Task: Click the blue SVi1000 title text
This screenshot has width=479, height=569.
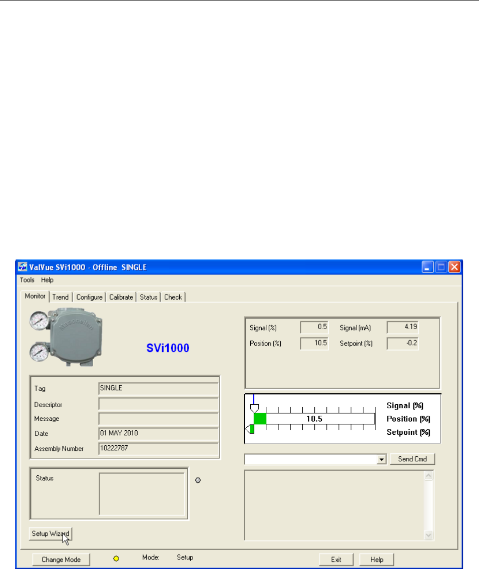Action: 168,348
